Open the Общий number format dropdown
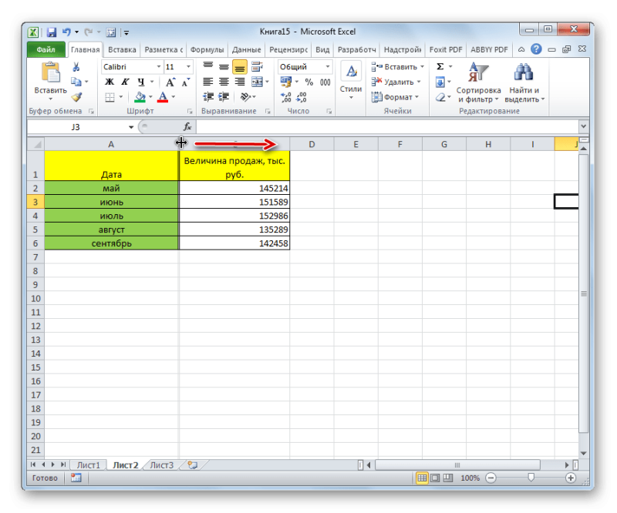 click(327, 67)
